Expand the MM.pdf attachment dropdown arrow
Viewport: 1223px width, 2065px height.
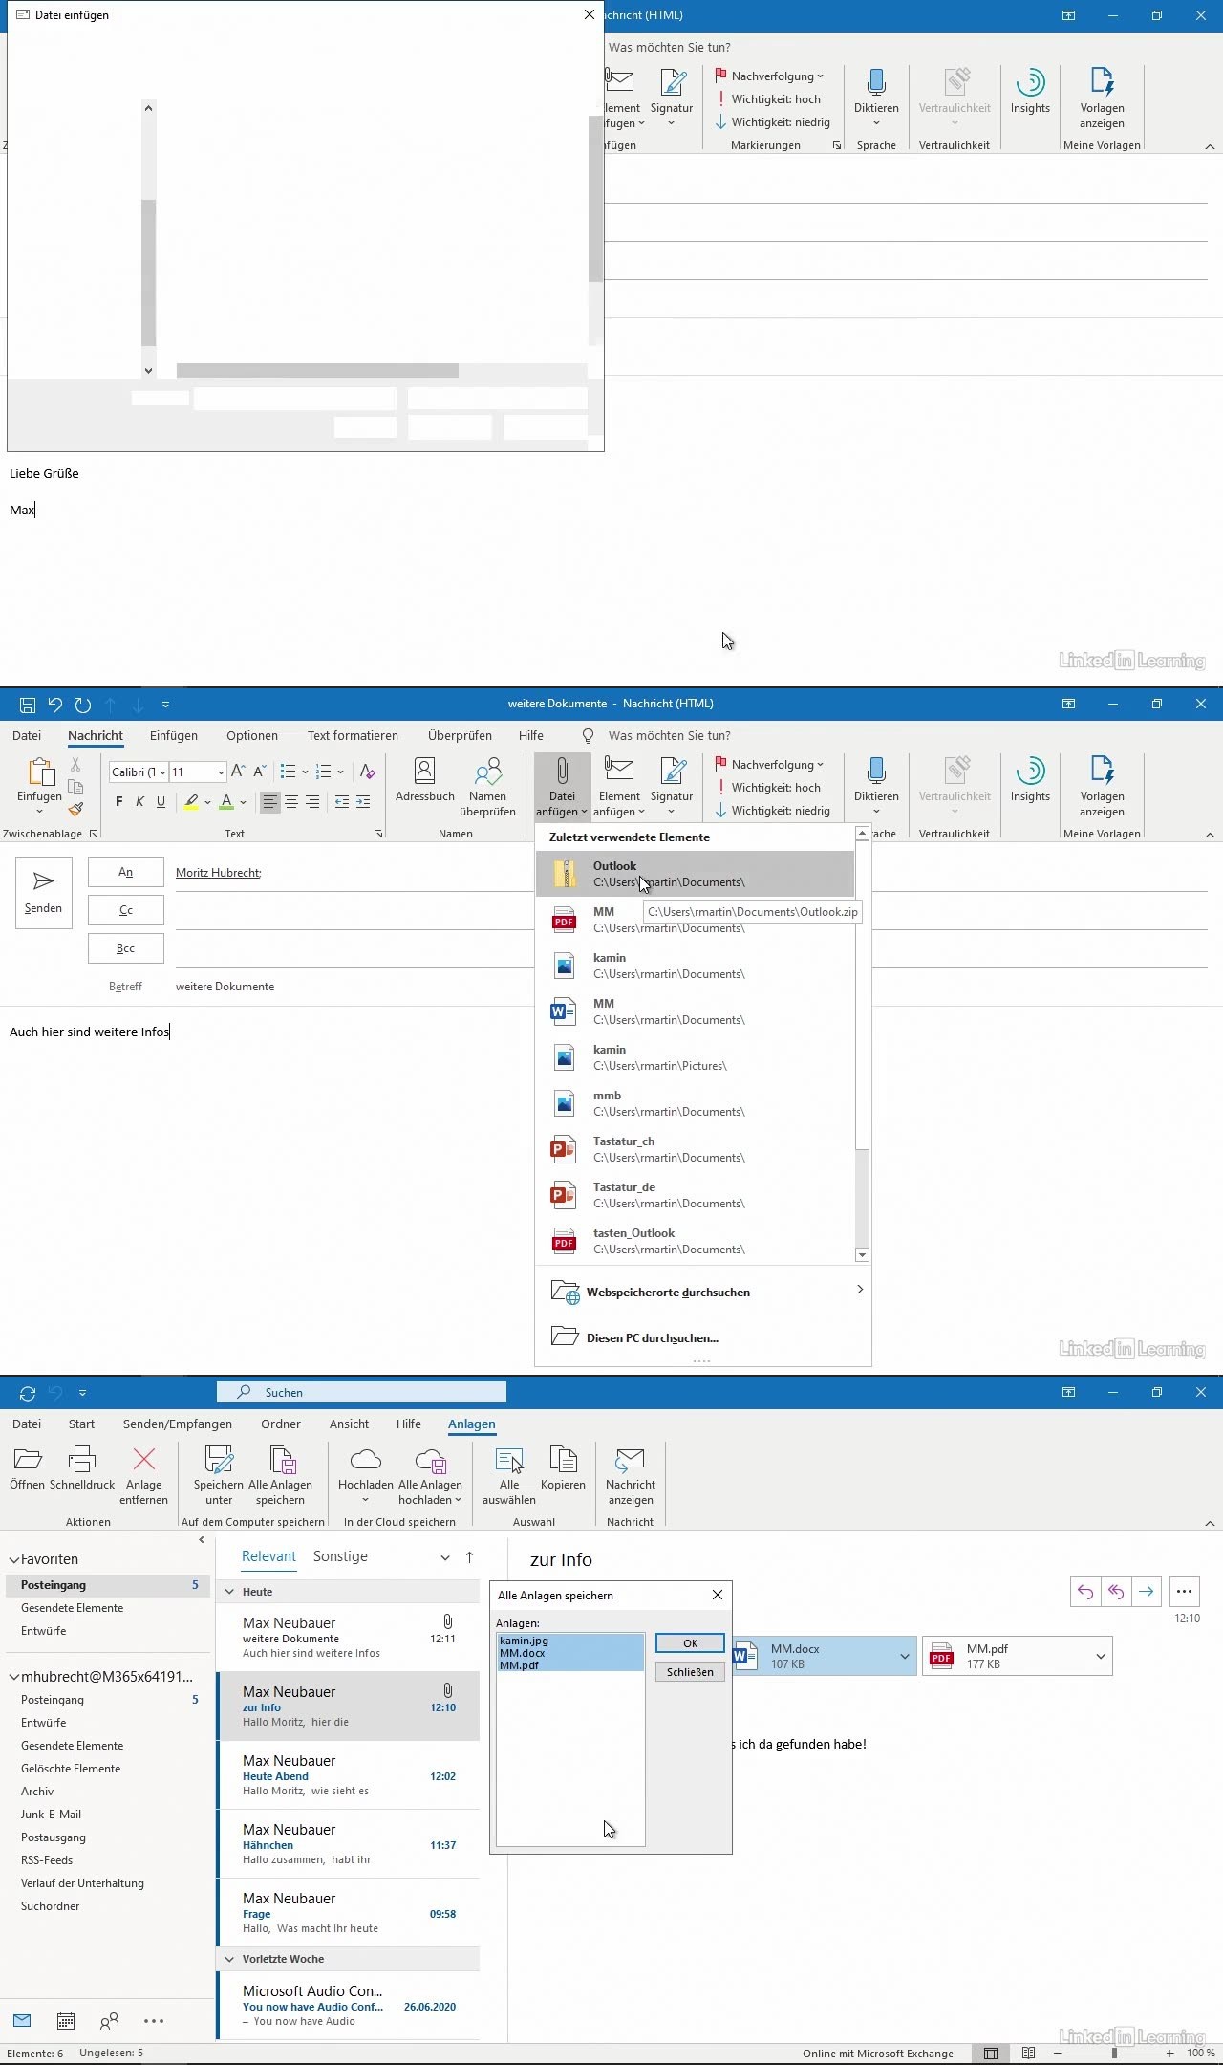point(1100,1656)
